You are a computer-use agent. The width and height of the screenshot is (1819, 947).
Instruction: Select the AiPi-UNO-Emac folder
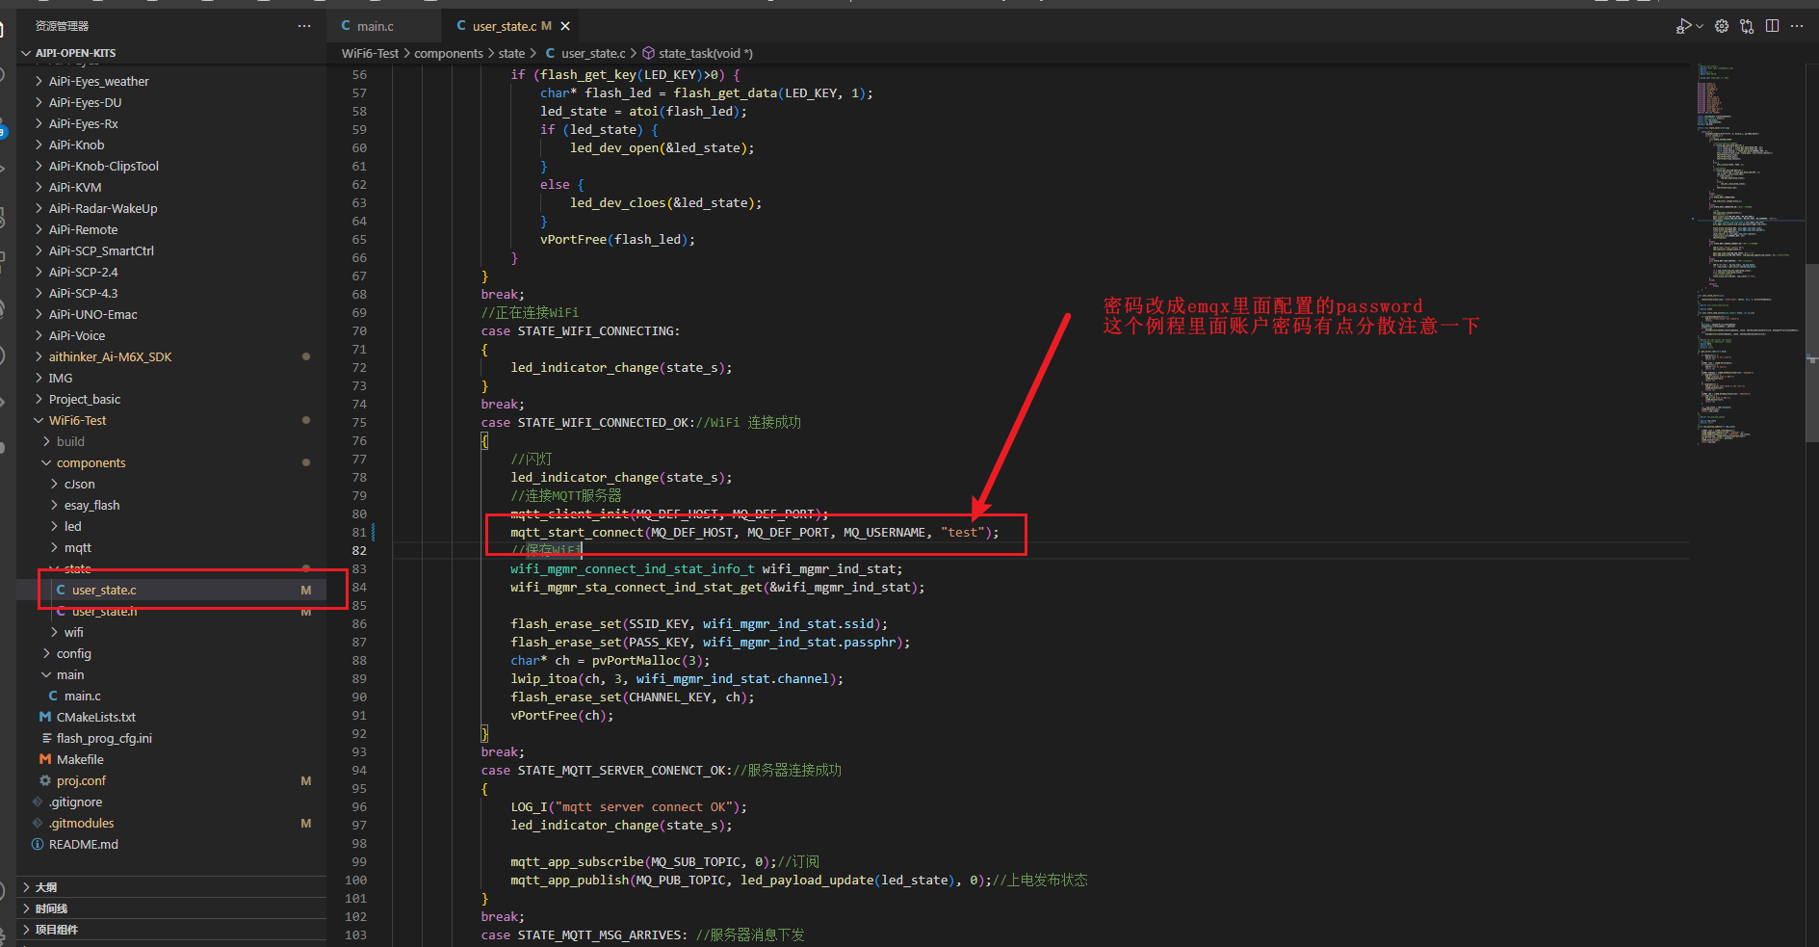tap(173, 314)
